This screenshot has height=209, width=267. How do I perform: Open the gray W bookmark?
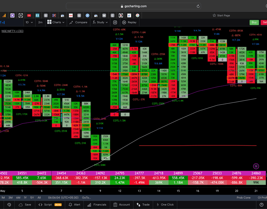click(x=104, y=16)
